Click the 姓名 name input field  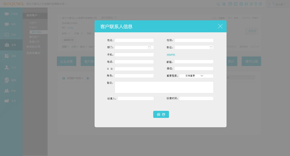[134, 40]
